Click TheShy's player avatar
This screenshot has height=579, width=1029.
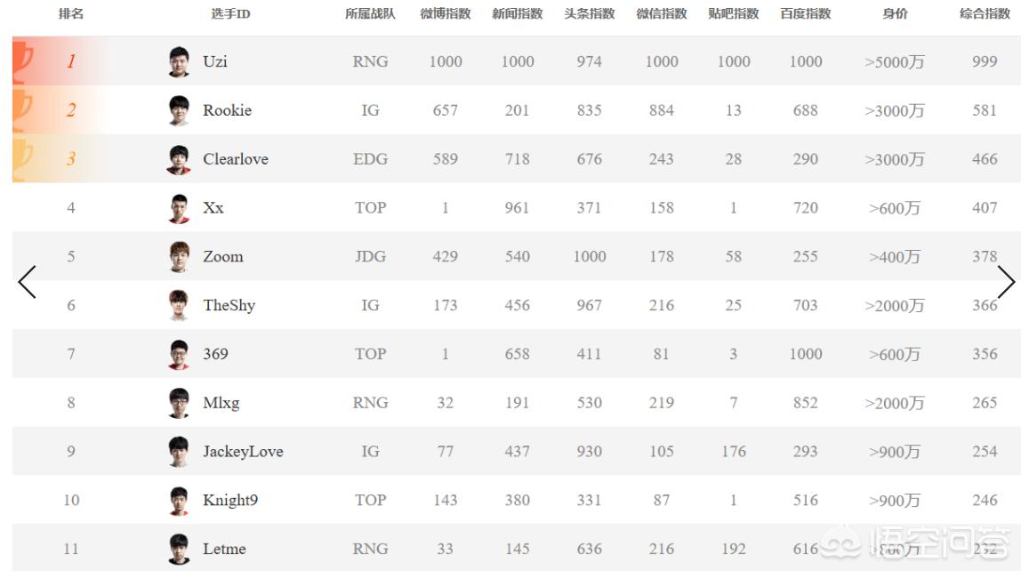coord(179,305)
